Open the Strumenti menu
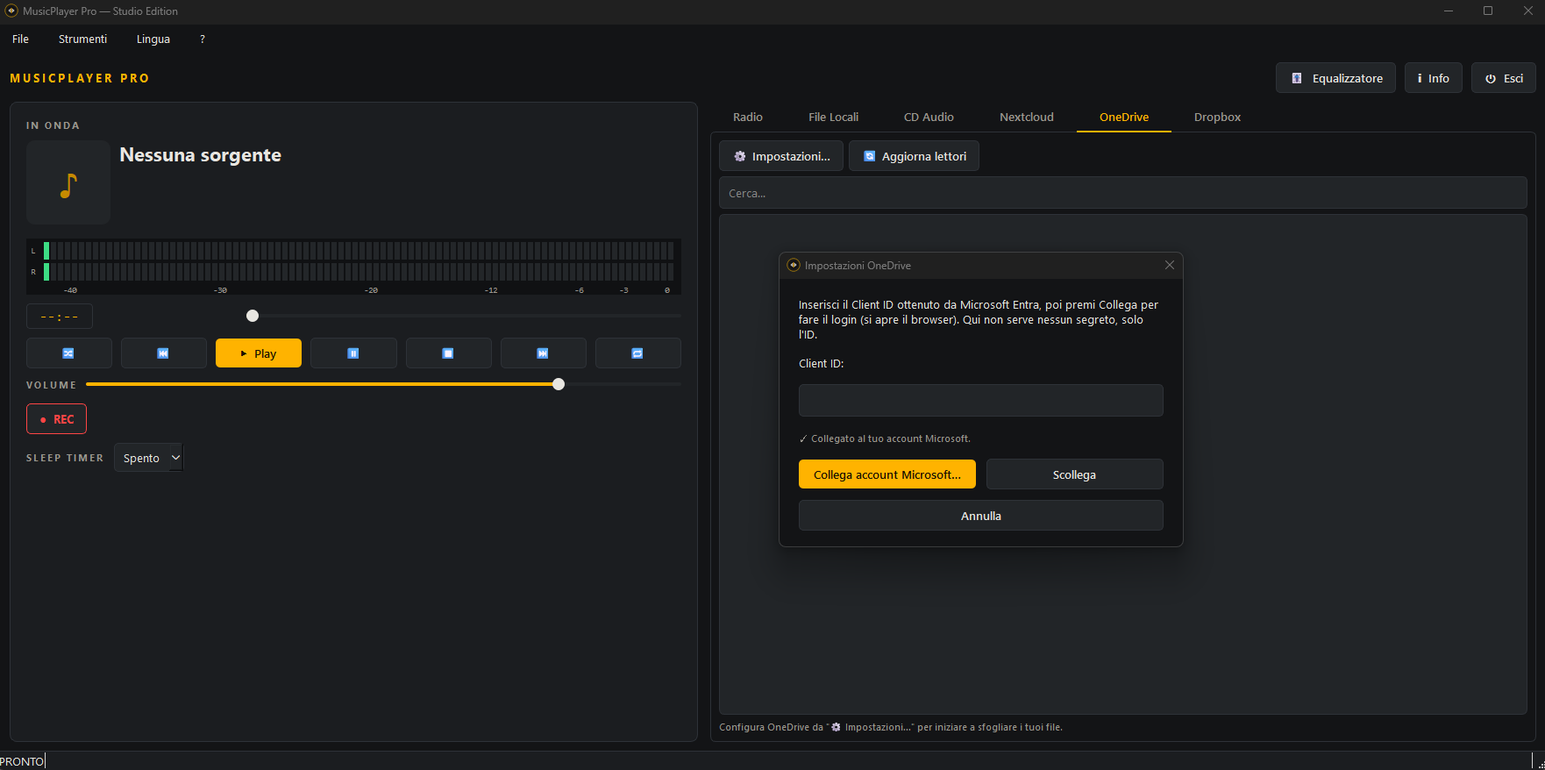This screenshot has height=770, width=1545. [x=82, y=39]
